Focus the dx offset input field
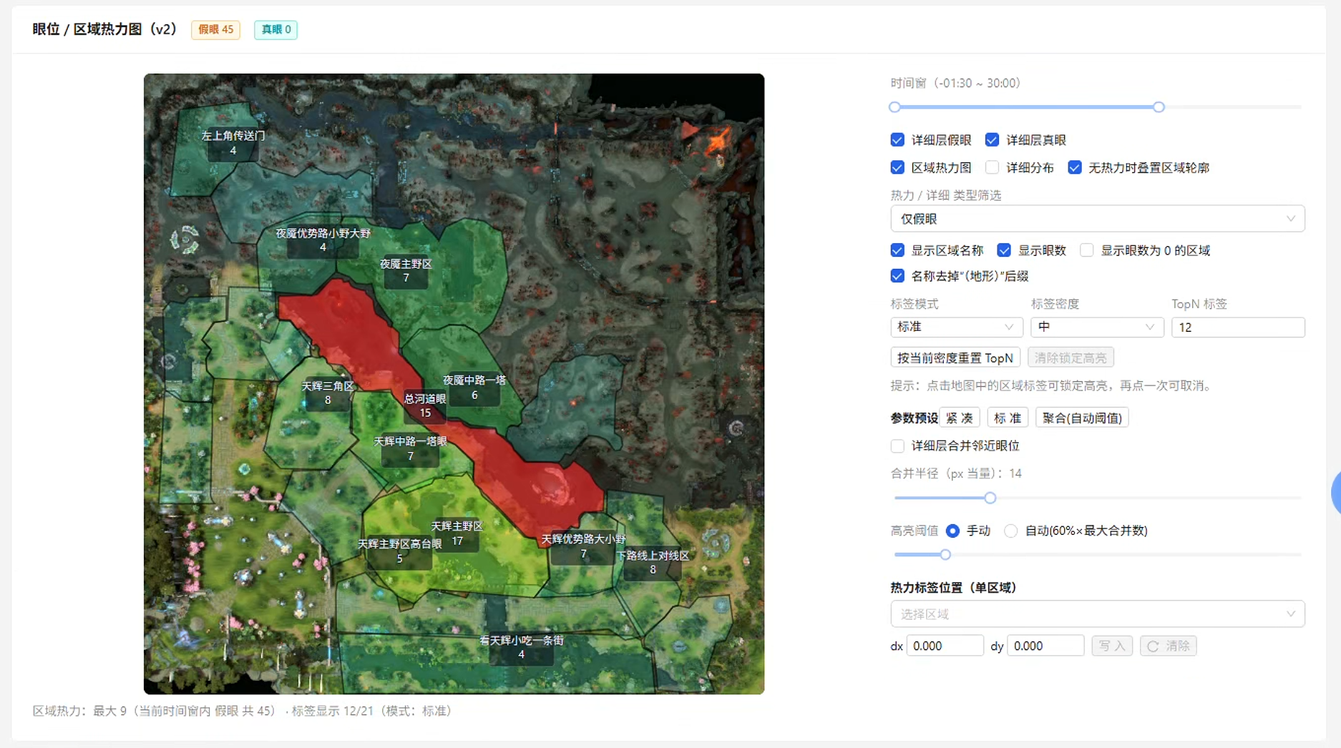Image resolution: width=1341 pixels, height=748 pixels. click(945, 646)
